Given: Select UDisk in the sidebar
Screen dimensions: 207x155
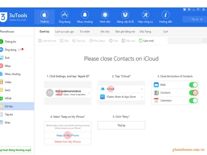Looking at the screenshot, I should coord(17,98).
